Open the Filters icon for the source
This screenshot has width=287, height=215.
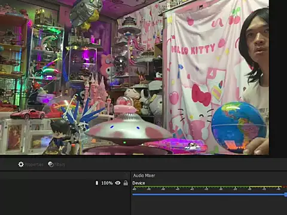pos(51,164)
